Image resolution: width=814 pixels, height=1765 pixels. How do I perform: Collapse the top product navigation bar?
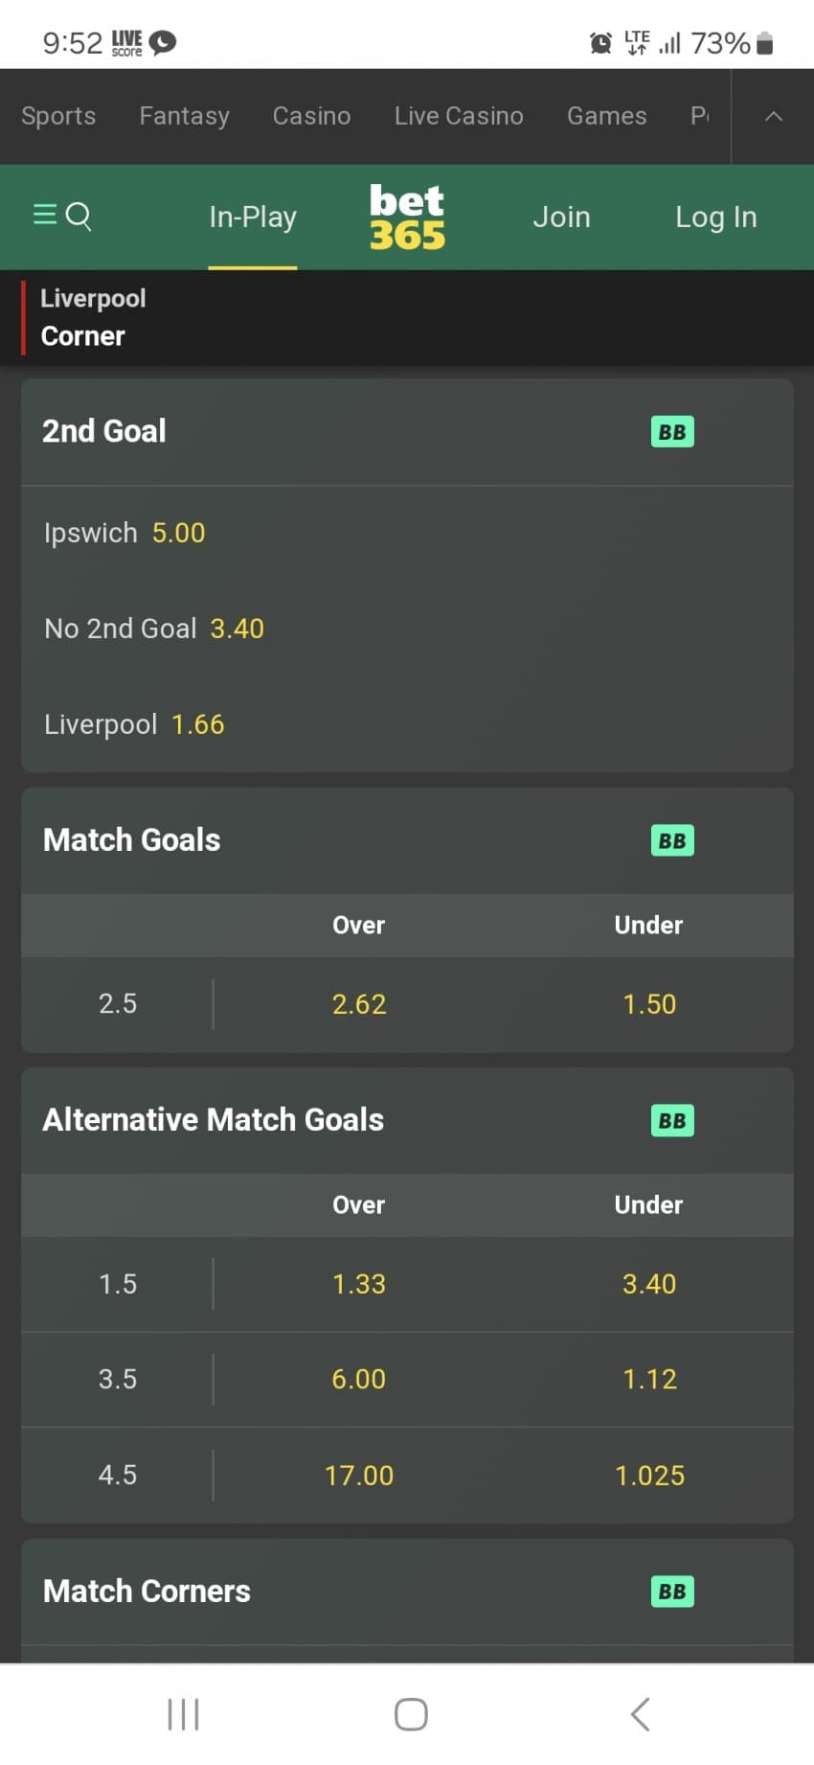click(x=774, y=117)
